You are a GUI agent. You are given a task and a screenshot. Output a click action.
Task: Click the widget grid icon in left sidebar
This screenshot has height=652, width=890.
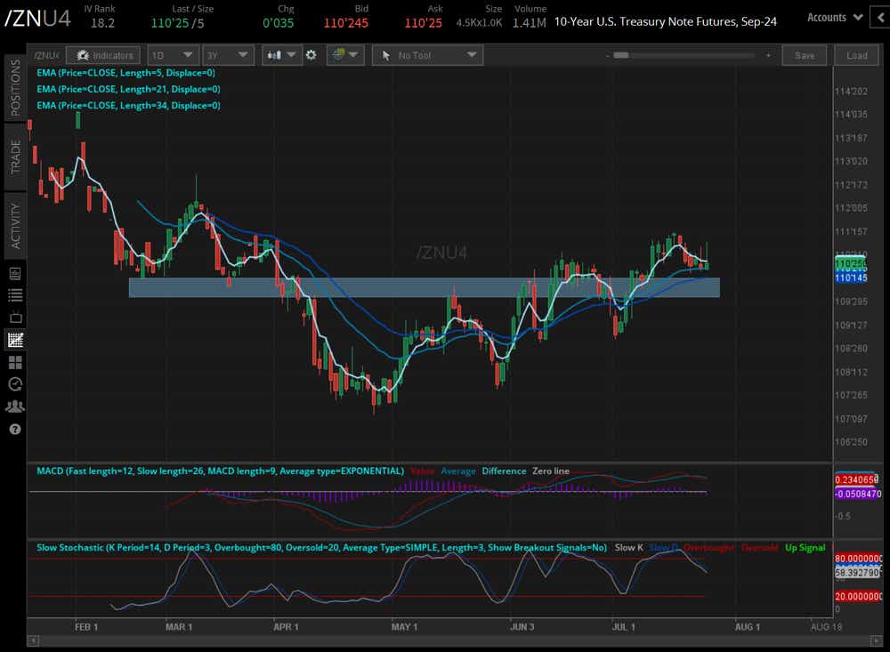[x=12, y=362]
